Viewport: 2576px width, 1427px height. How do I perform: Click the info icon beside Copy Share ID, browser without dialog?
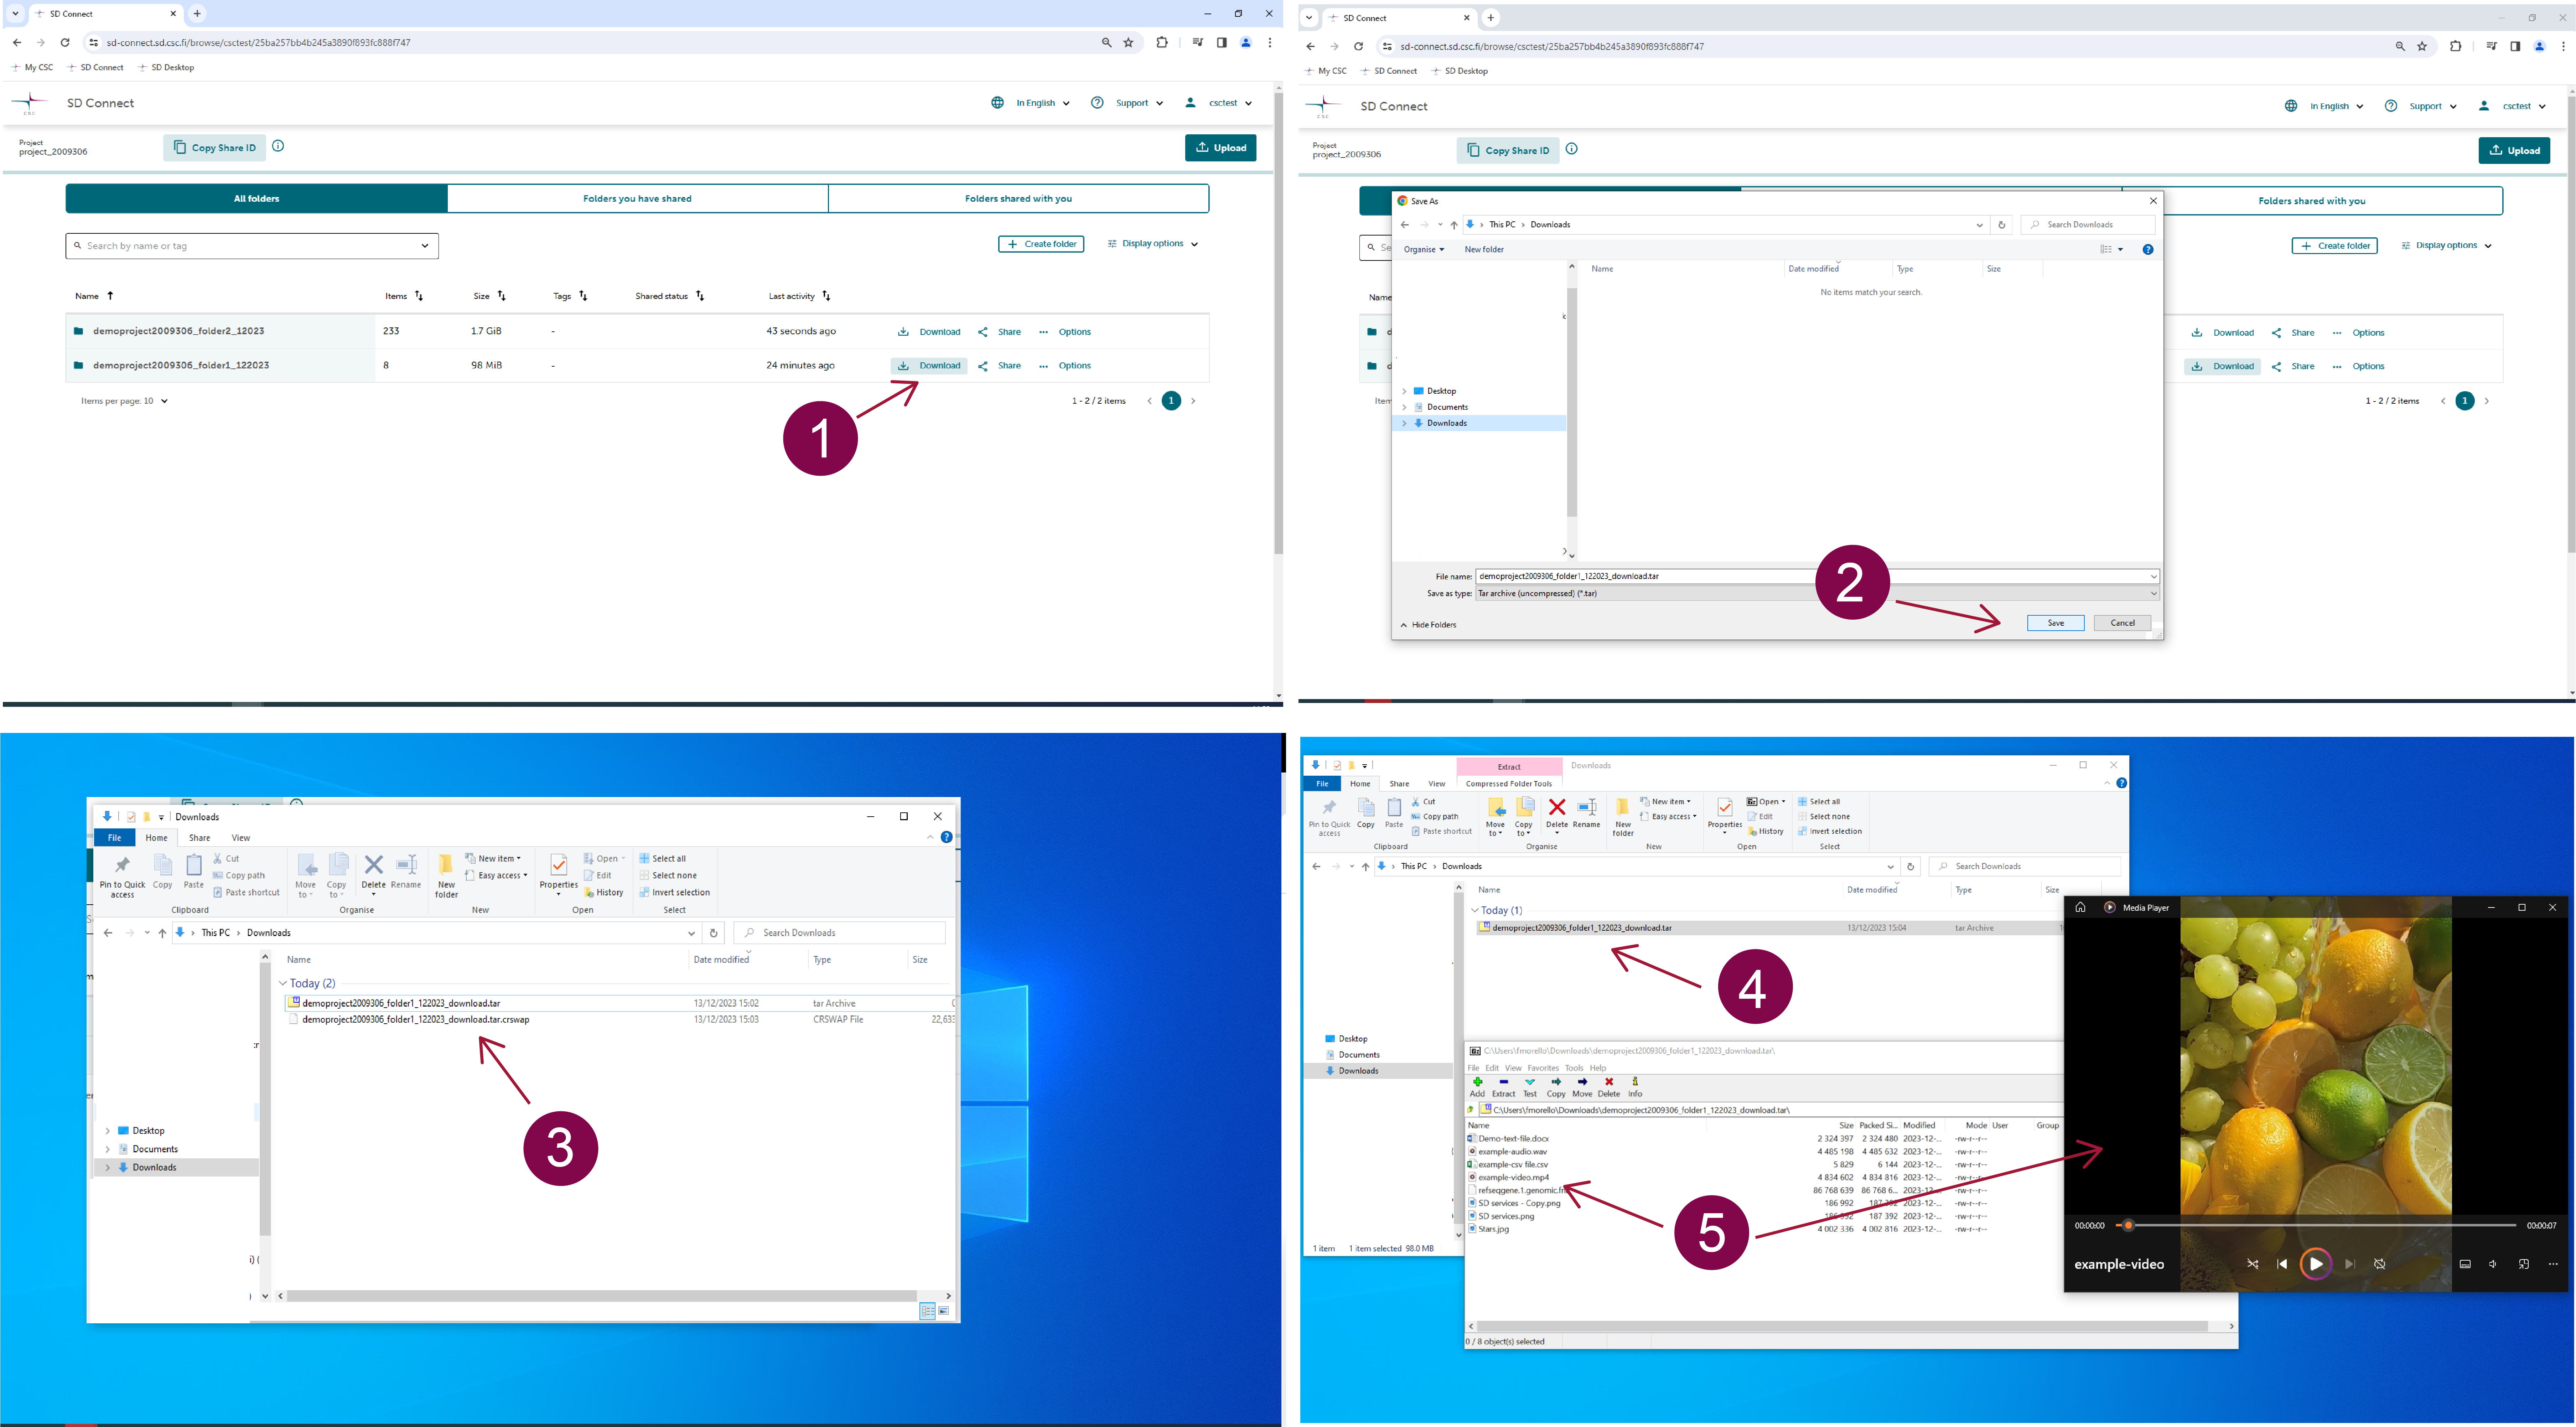click(278, 146)
